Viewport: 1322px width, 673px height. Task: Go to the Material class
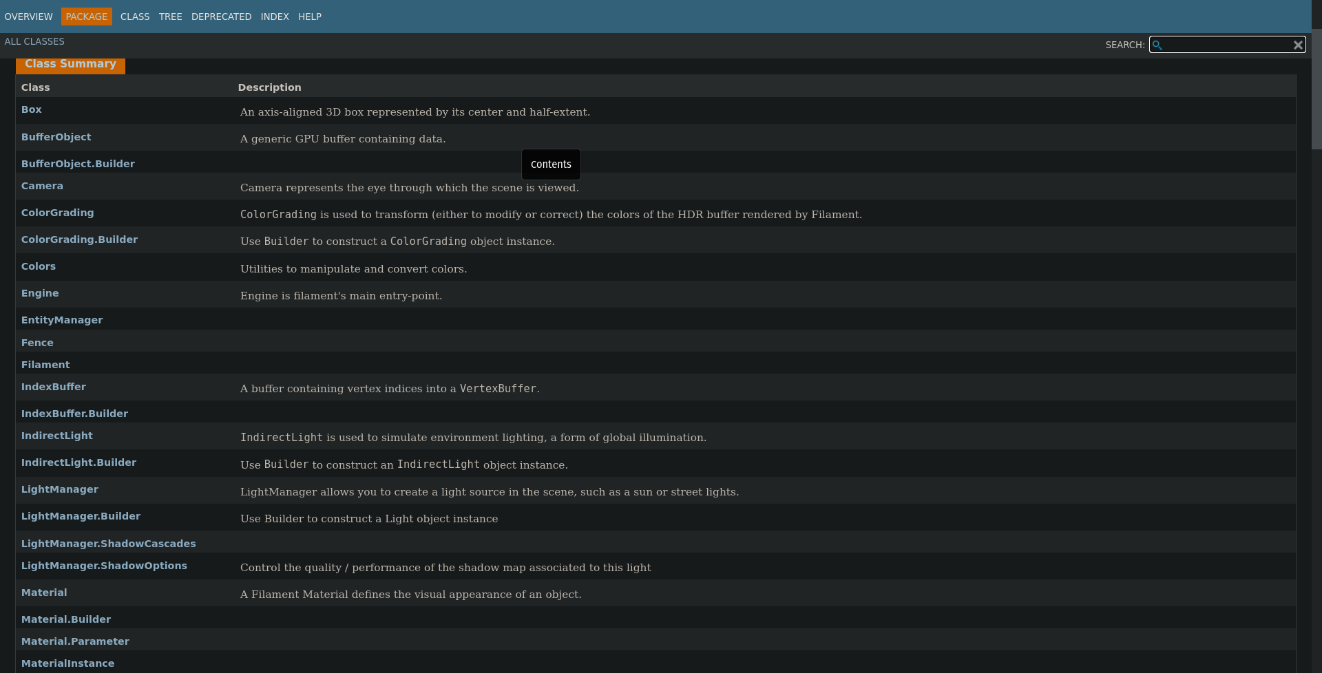tap(44, 592)
